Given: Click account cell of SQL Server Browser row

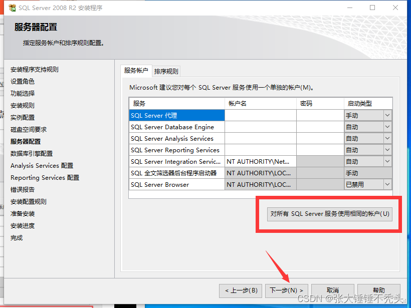Looking at the screenshot, I should tap(261, 184).
